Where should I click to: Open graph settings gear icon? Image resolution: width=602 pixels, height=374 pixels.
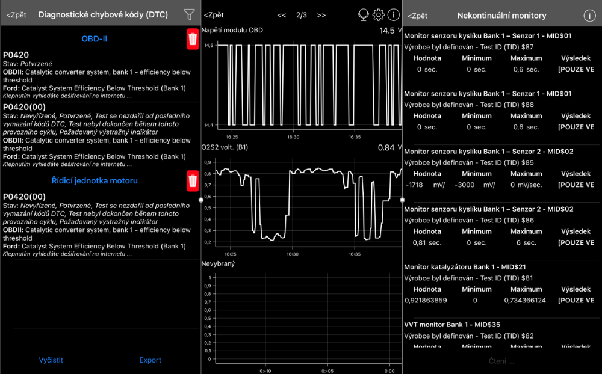pyautogui.click(x=378, y=15)
